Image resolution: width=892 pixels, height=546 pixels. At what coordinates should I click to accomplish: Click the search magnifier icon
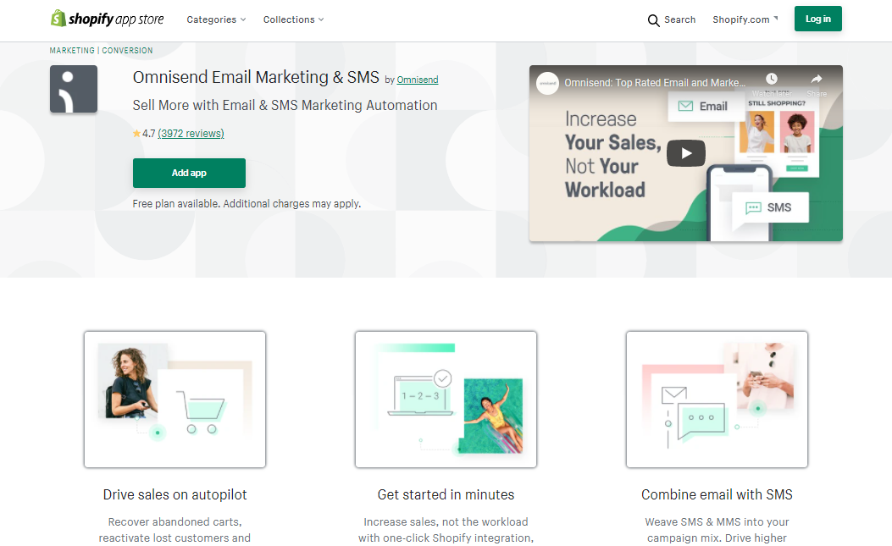(654, 20)
